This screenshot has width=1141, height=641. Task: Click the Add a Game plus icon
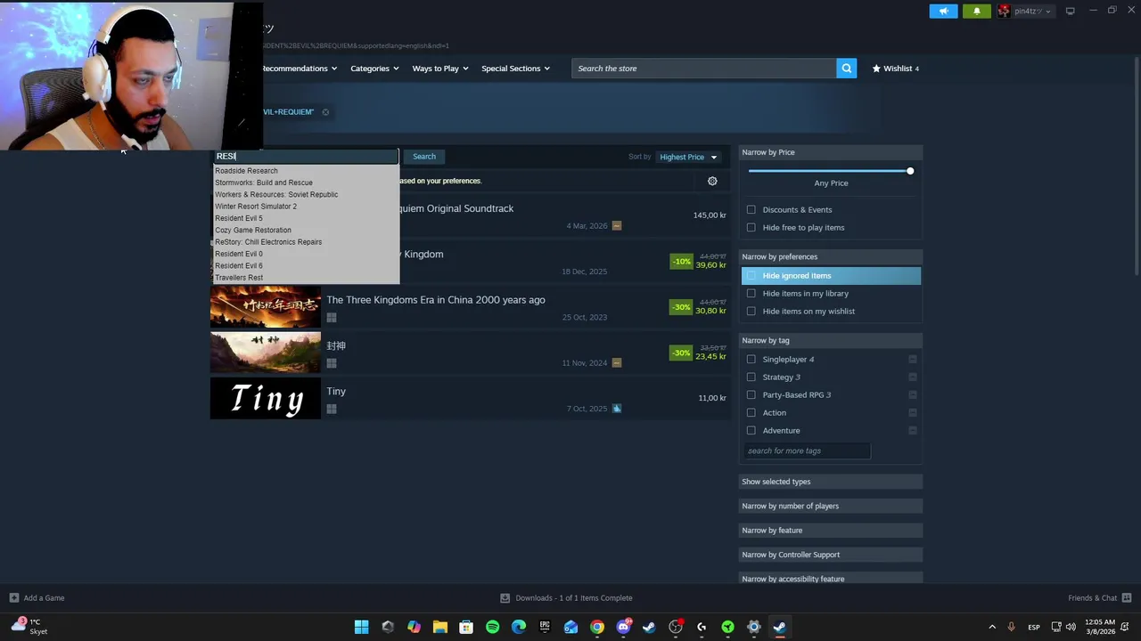click(x=13, y=598)
